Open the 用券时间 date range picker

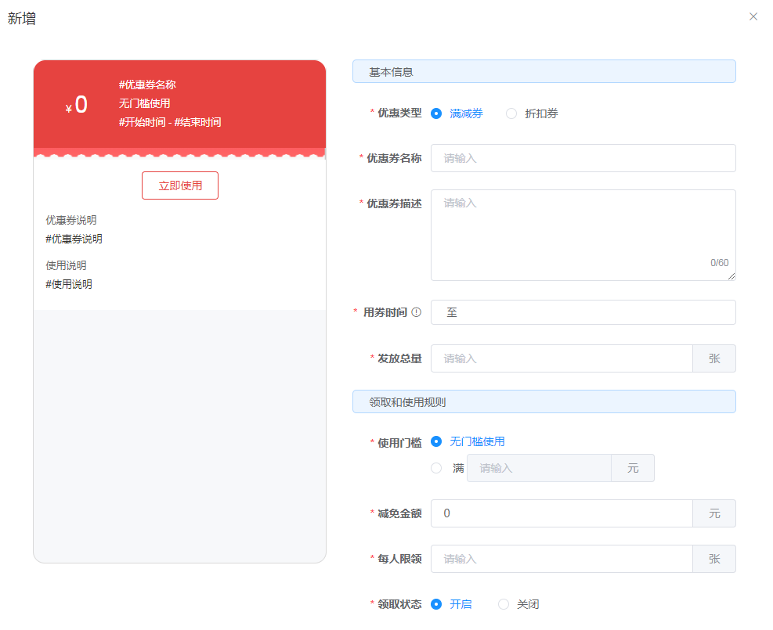583,312
